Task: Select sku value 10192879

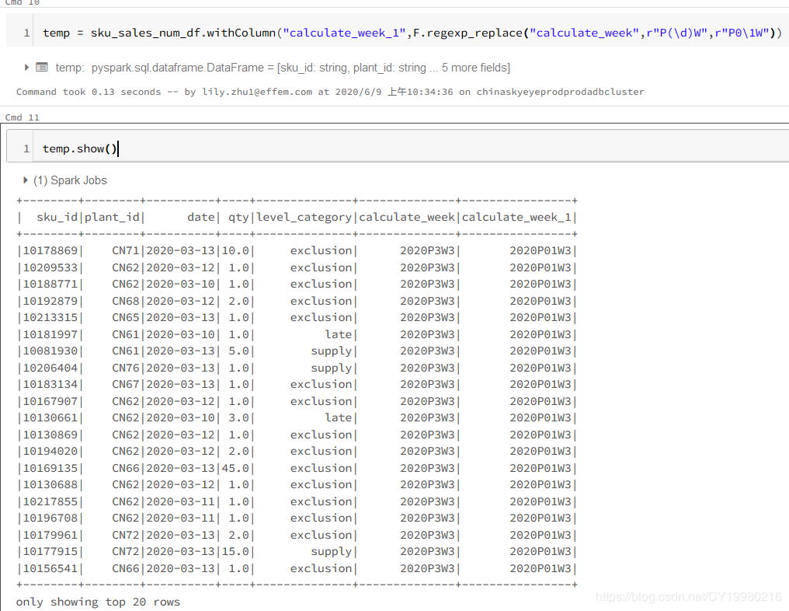Action: (50, 301)
